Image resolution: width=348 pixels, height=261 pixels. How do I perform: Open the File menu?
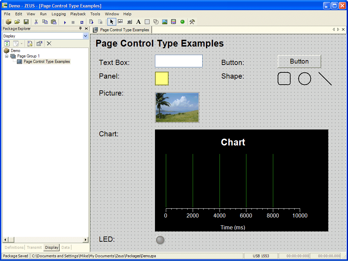click(7, 14)
